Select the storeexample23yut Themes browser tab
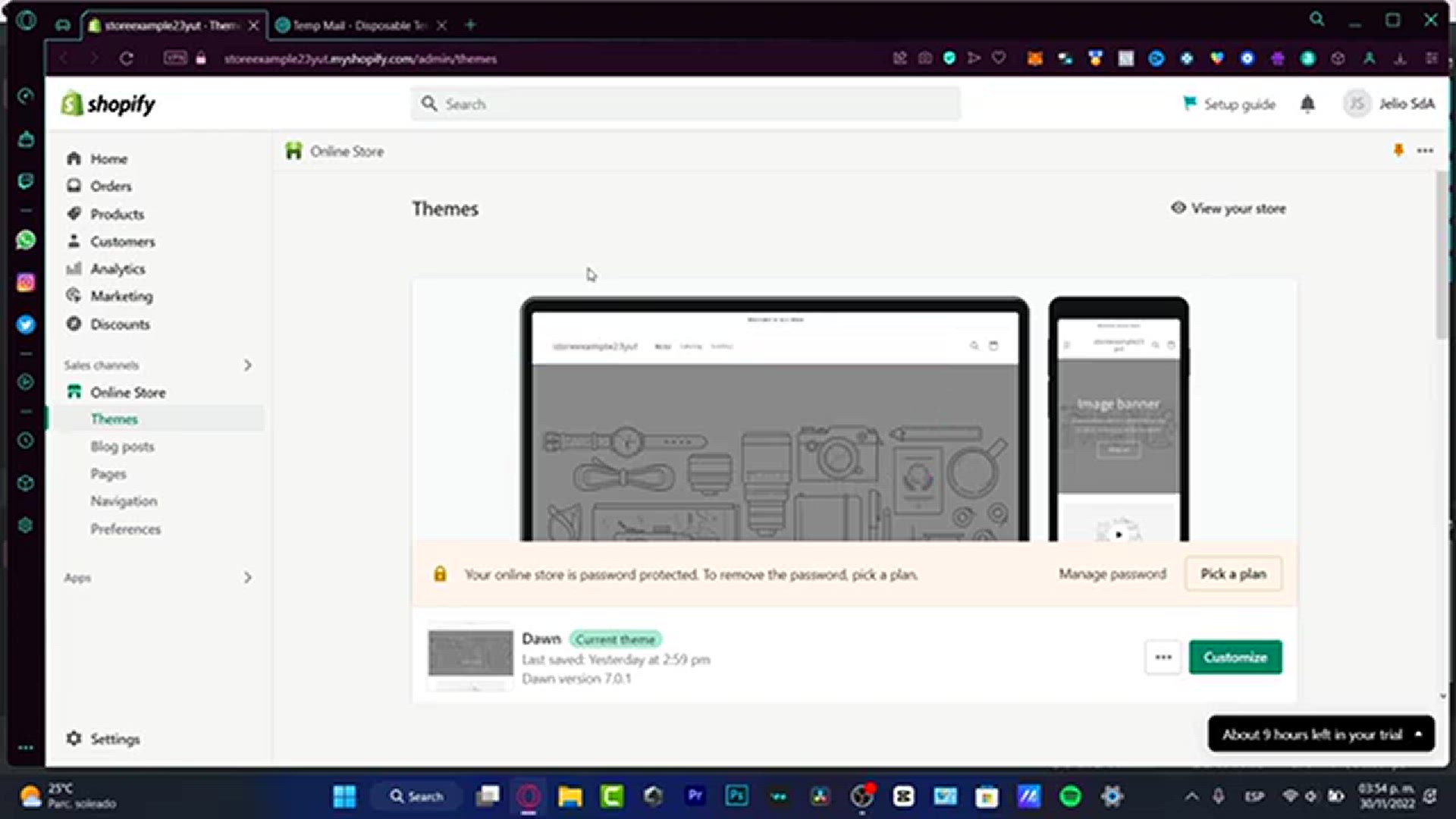The image size is (1456, 819). (x=174, y=25)
